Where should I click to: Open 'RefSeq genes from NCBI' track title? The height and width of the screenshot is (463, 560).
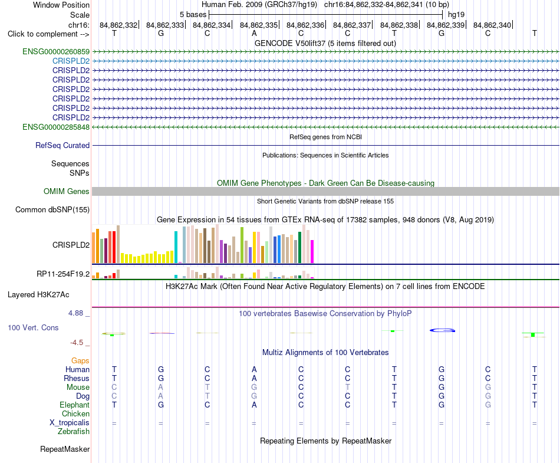coord(326,137)
